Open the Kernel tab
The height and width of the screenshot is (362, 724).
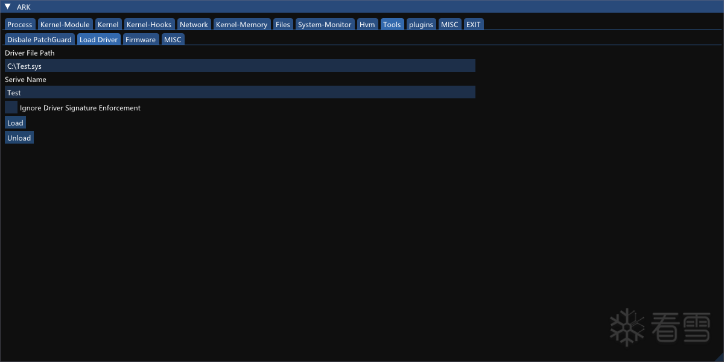click(x=108, y=25)
